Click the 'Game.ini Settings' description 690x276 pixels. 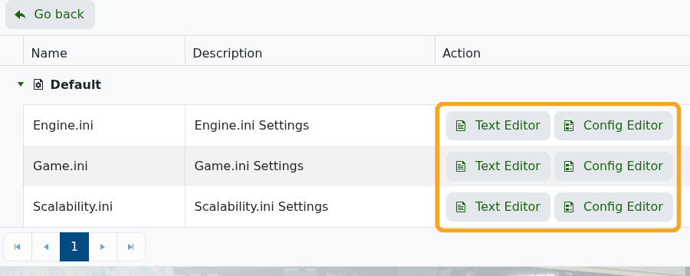249,166
